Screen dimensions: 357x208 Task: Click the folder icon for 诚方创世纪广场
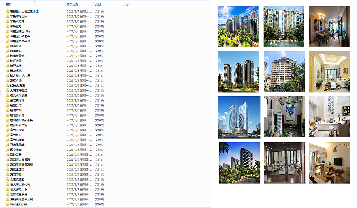[x=7, y=76]
